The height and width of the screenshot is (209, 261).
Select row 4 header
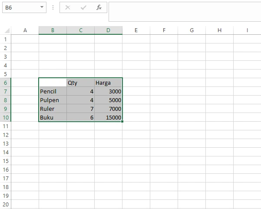click(x=6, y=65)
